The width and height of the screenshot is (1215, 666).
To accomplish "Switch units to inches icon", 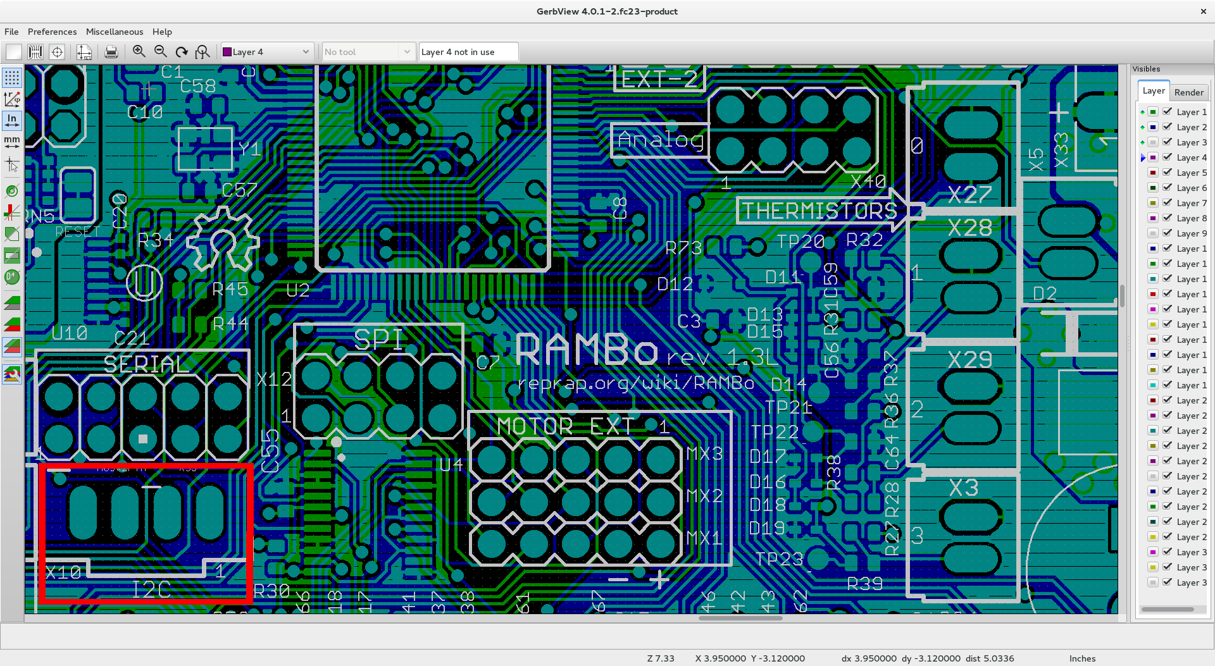I will coord(12,120).
